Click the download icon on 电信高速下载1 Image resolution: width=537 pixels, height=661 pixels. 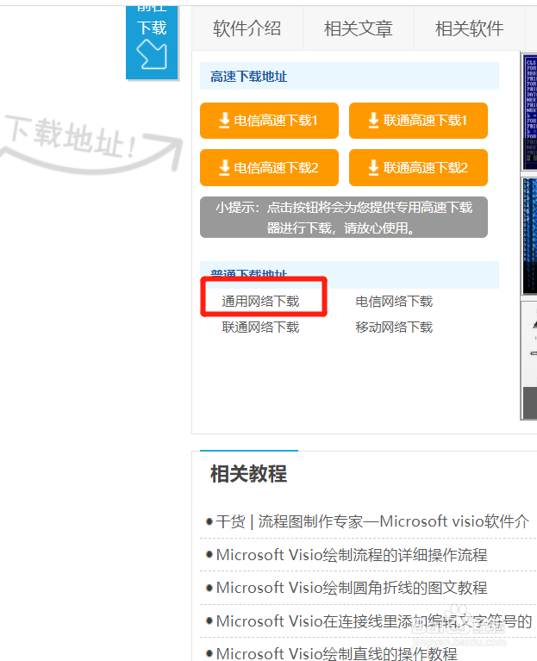pyautogui.click(x=224, y=120)
